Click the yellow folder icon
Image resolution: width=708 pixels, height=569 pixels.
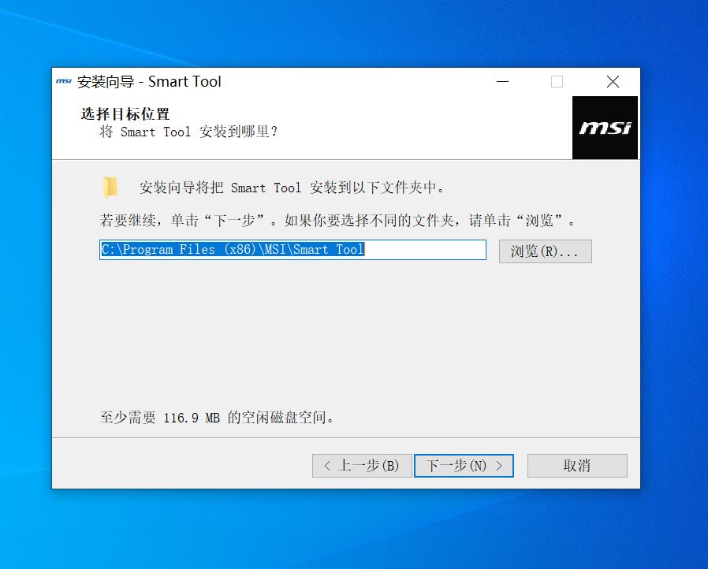(110, 188)
